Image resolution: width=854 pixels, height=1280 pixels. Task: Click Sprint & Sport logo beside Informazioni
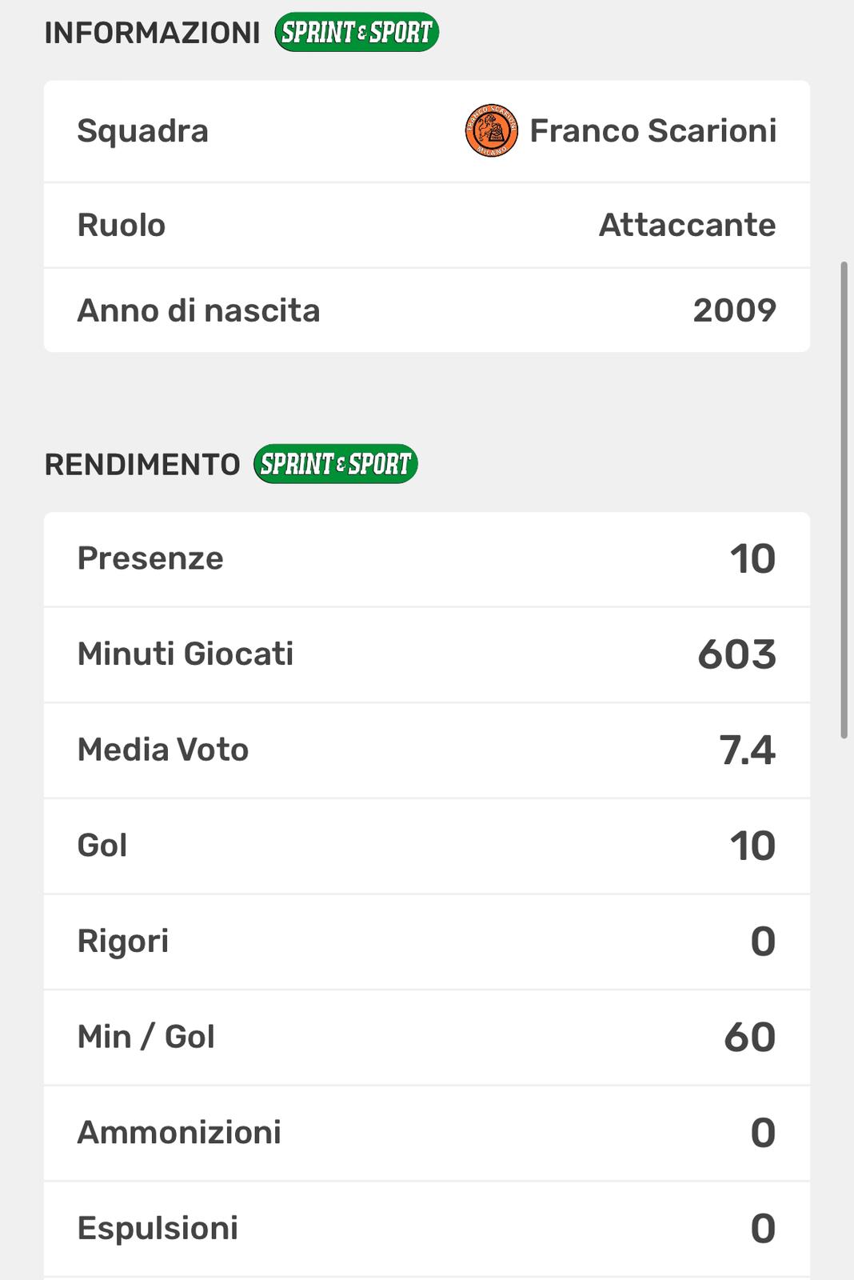(357, 33)
